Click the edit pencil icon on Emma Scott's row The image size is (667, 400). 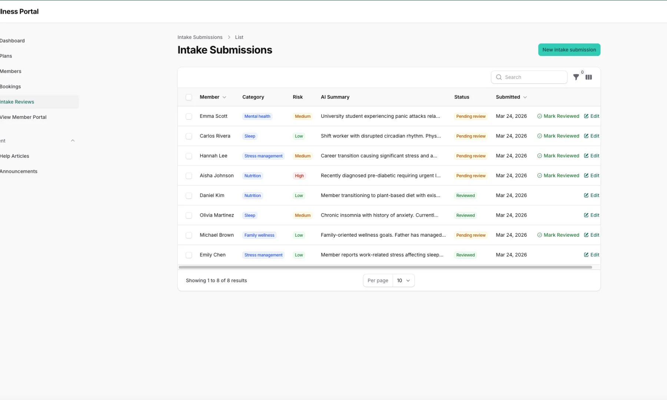(587, 116)
